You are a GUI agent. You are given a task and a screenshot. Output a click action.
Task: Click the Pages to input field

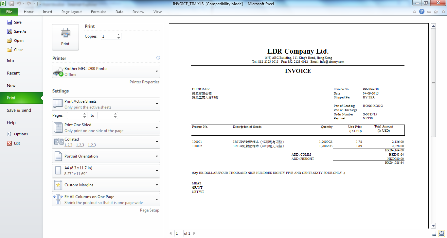click(105, 115)
